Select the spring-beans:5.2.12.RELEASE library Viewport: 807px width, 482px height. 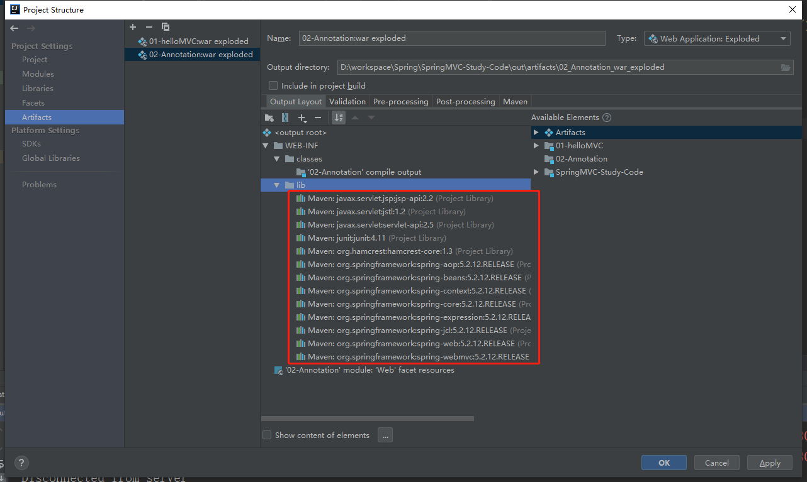414,278
